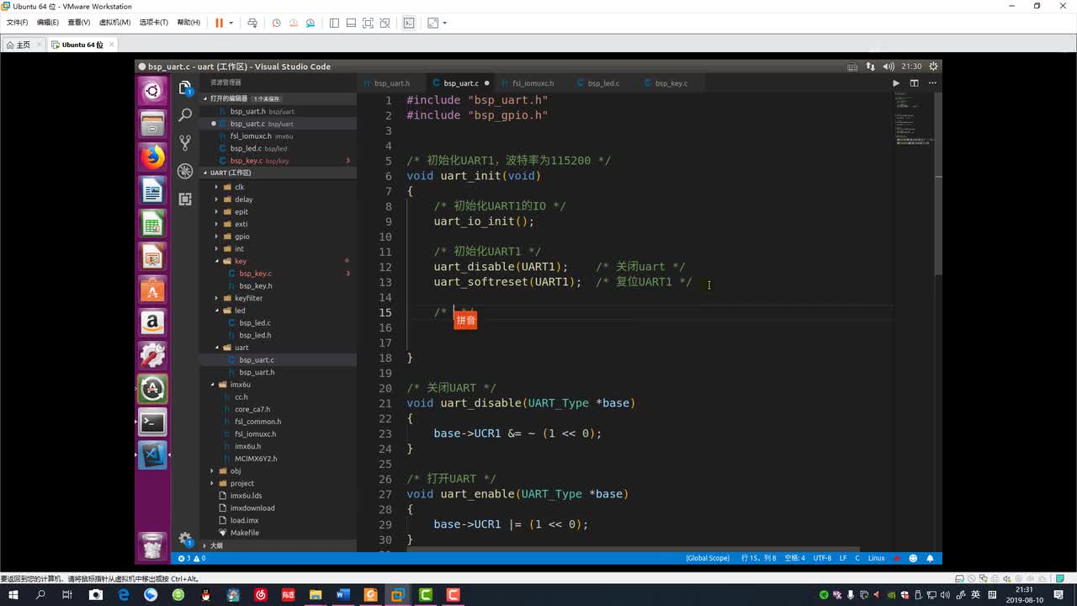Change end of line LF status item

click(843, 558)
